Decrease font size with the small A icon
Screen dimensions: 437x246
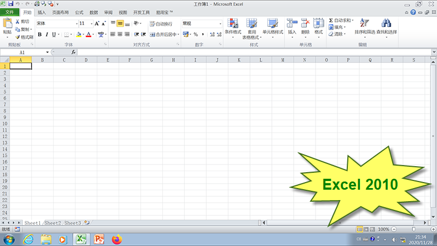(x=103, y=24)
